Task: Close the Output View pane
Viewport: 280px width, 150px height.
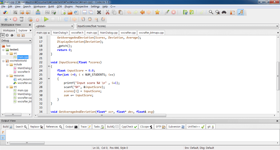Action: 277,121
